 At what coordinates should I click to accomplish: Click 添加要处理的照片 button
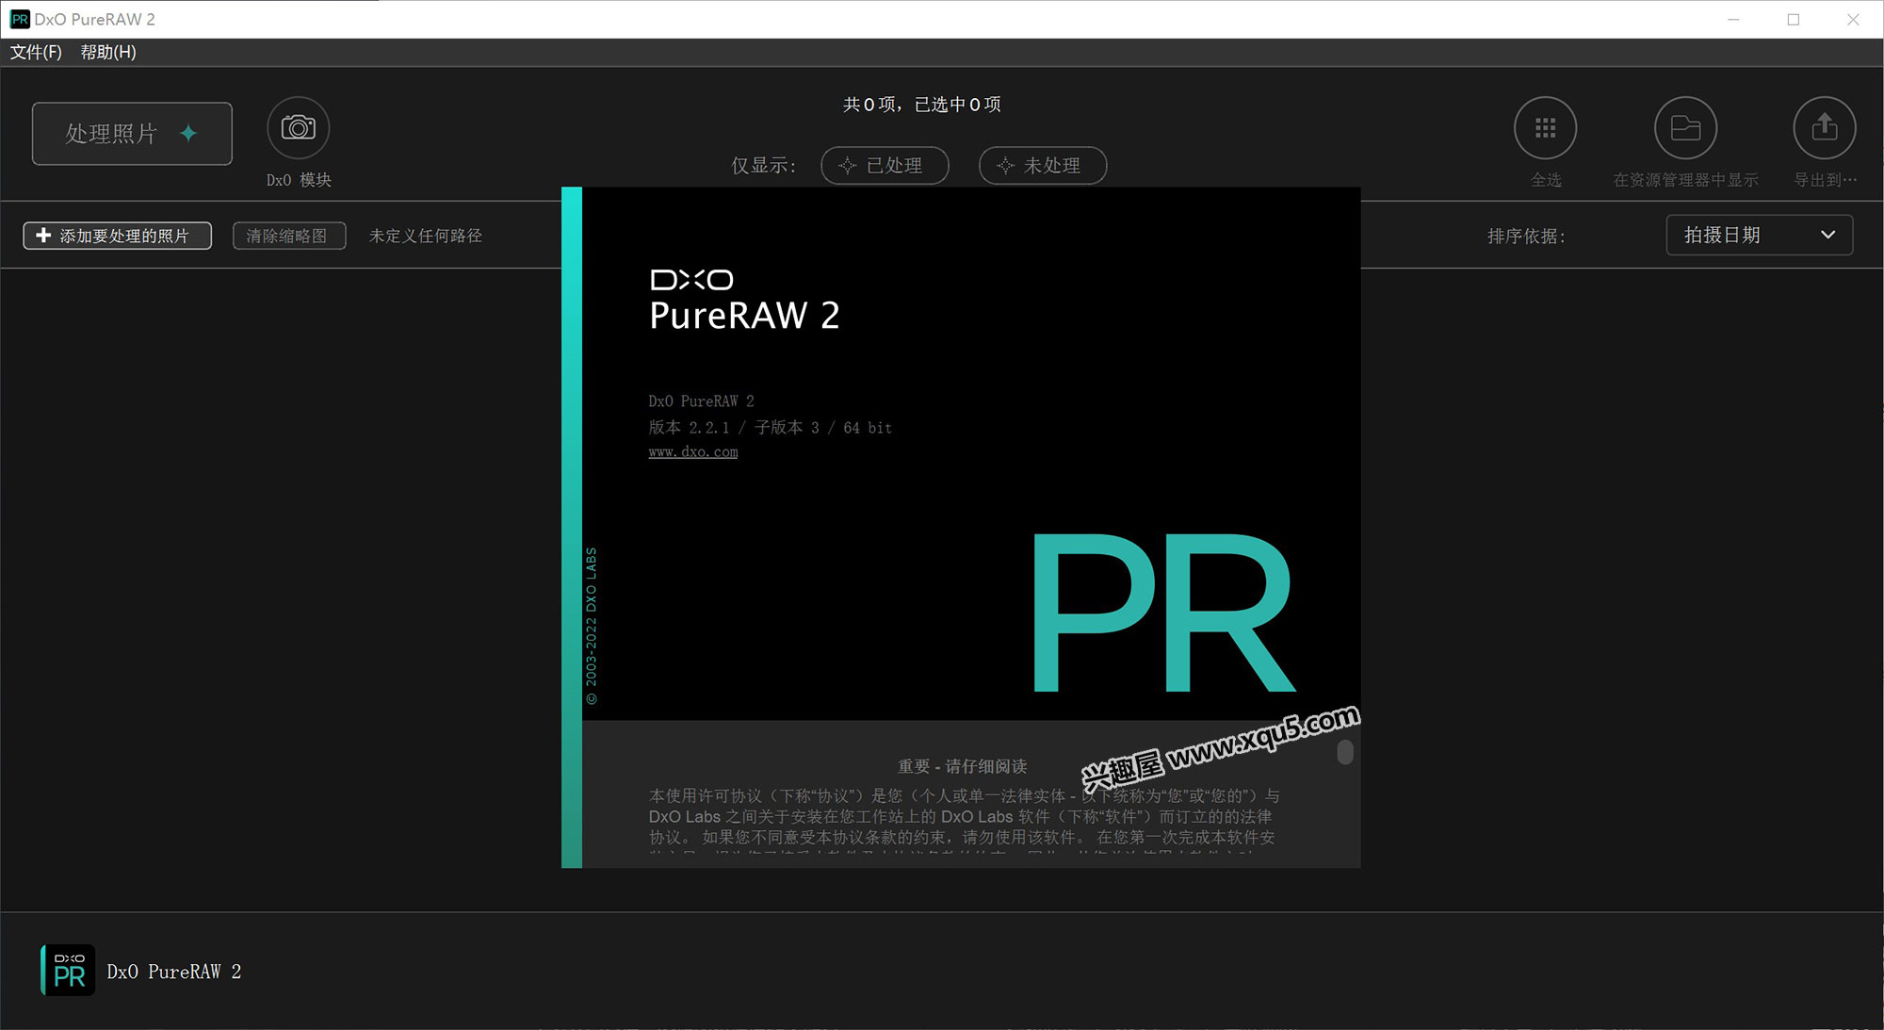(x=118, y=236)
